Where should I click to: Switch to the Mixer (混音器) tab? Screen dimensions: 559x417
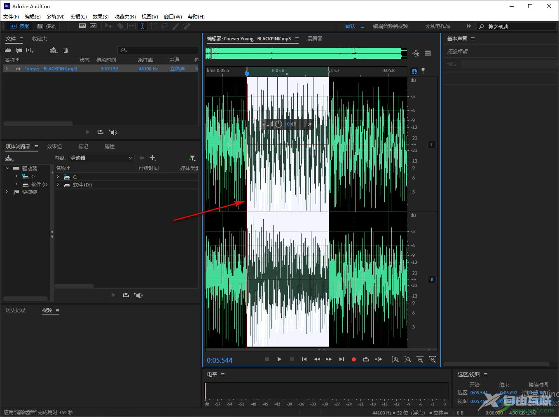point(315,39)
